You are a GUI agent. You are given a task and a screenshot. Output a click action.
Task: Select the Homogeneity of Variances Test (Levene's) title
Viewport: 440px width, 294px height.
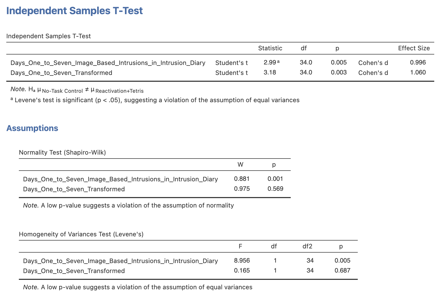(81, 234)
